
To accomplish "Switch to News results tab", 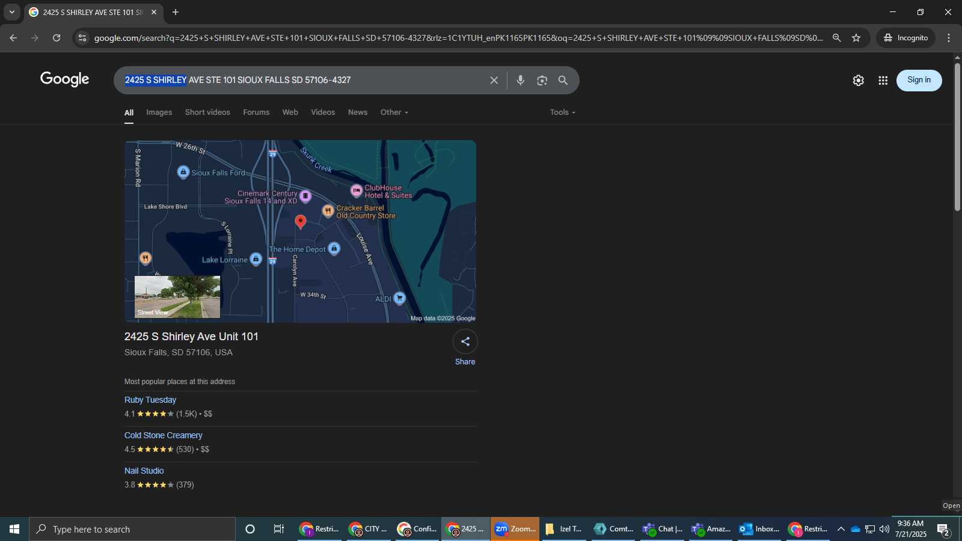I will tap(358, 112).
